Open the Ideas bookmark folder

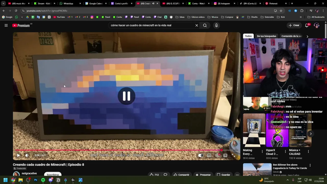click(180, 17)
